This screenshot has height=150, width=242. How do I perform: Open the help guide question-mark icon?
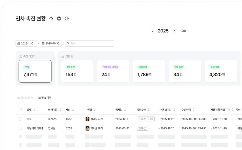[x=59, y=18]
